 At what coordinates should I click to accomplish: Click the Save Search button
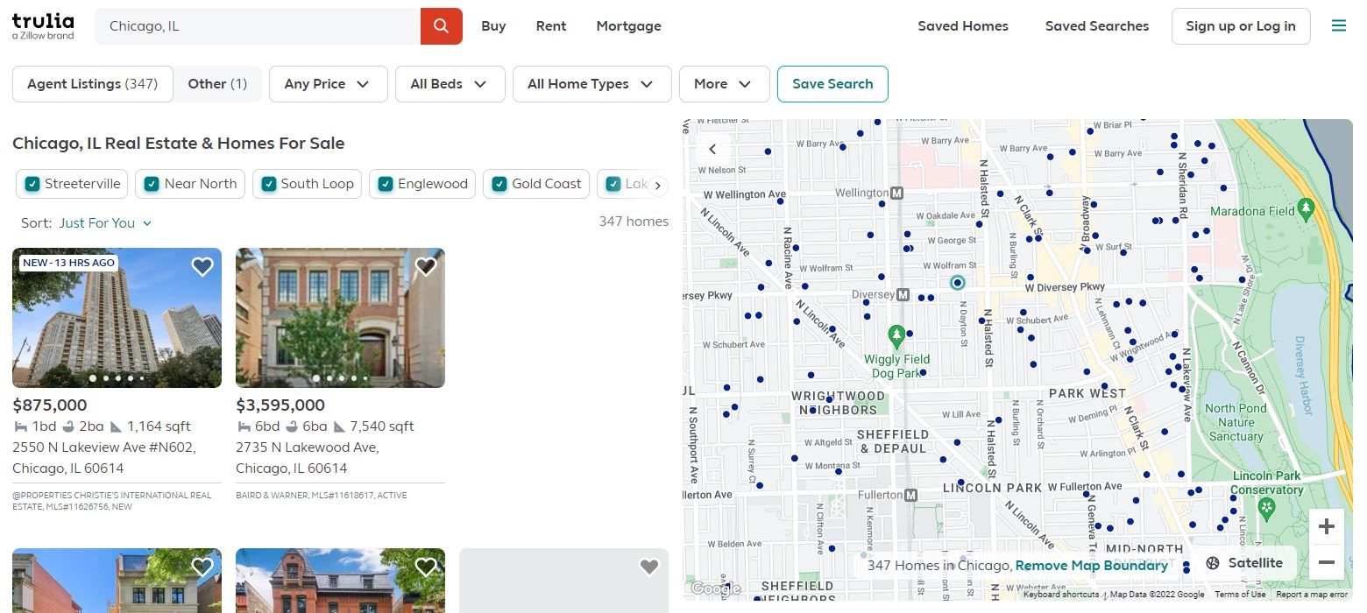(x=832, y=84)
